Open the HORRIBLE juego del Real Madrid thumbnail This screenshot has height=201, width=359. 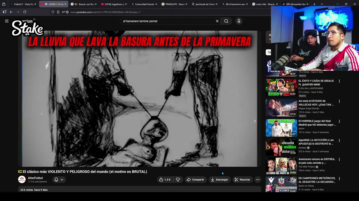coord(281,128)
